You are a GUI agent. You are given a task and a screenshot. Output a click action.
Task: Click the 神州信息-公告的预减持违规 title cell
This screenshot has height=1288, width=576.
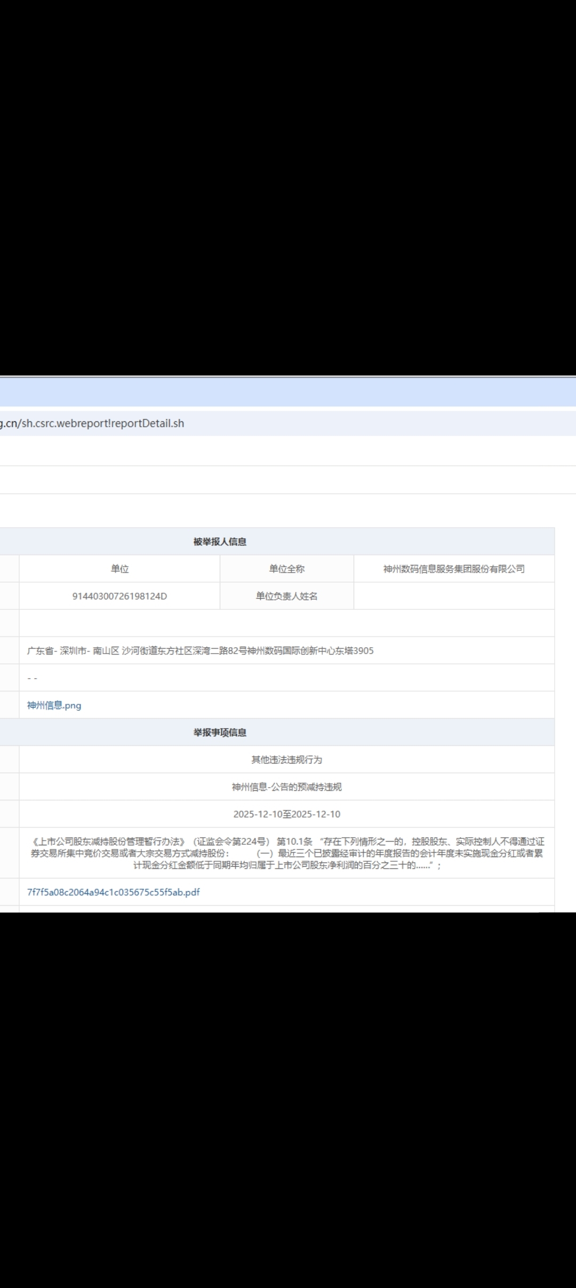pyautogui.click(x=287, y=787)
